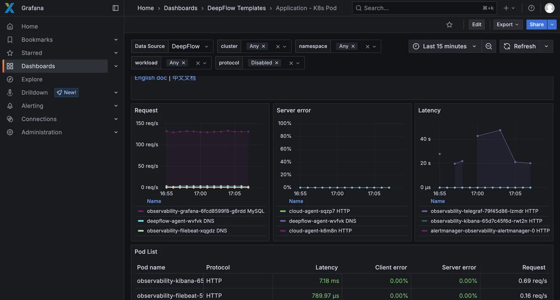
Task: Click the Administration gear icon
Action: 10,132
